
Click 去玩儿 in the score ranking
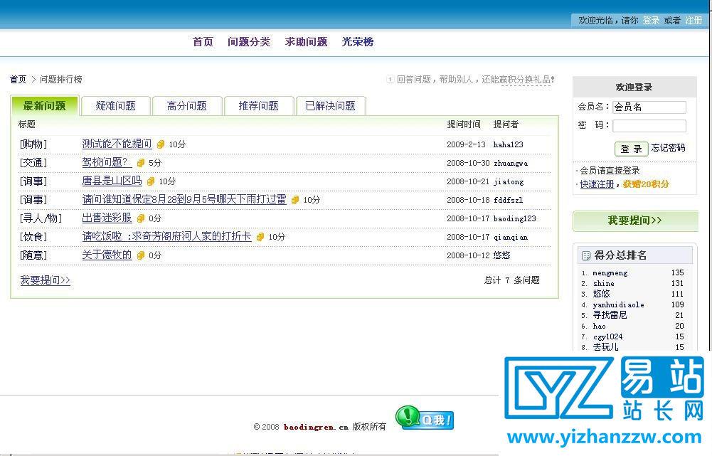(x=605, y=347)
